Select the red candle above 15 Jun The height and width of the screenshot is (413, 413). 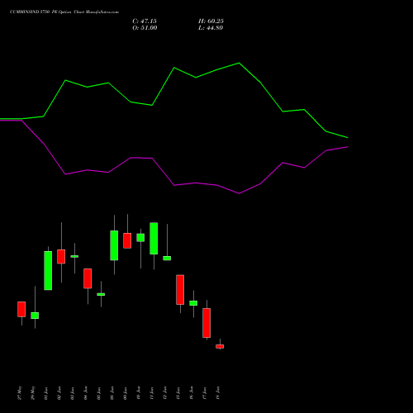pos(180,290)
